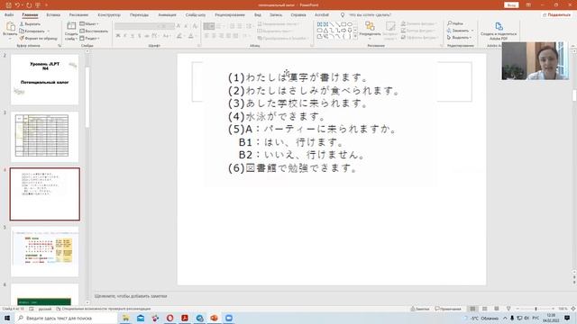Viewport: 577px width, 324px height.
Task: Toggle bold formatting
Action: click(118, 36)
